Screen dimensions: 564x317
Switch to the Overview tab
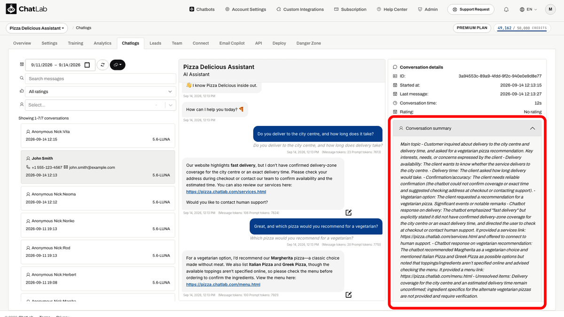[22, 43]
